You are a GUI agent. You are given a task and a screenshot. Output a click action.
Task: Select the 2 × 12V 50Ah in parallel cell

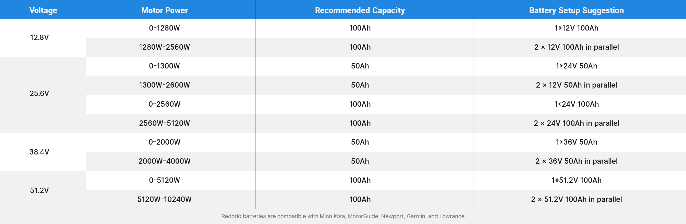(x=576, y=85)
